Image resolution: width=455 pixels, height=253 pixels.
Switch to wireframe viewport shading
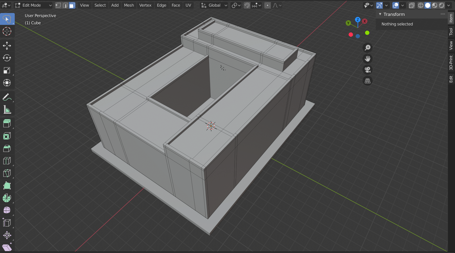(x=421, y=5)
